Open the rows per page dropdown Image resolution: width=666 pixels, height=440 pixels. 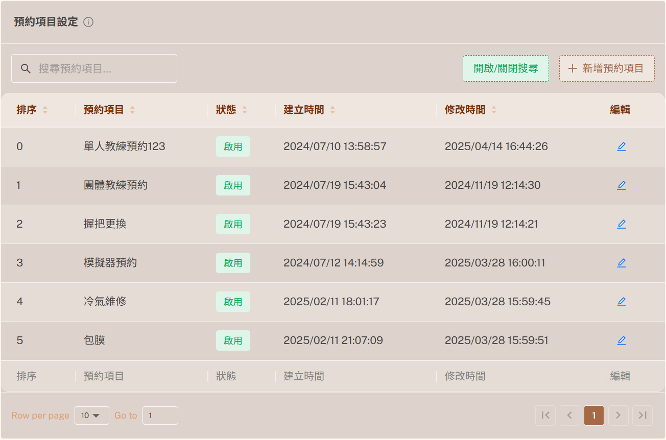point(91,415)
